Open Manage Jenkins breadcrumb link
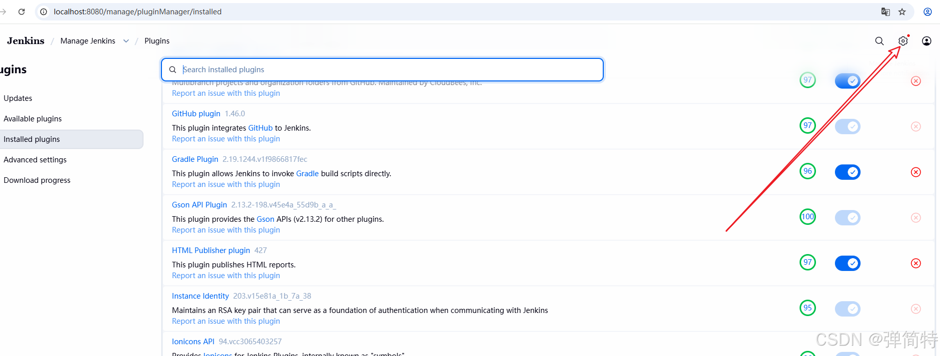This screenshot has width=940, height=356. tap(88, 41)
